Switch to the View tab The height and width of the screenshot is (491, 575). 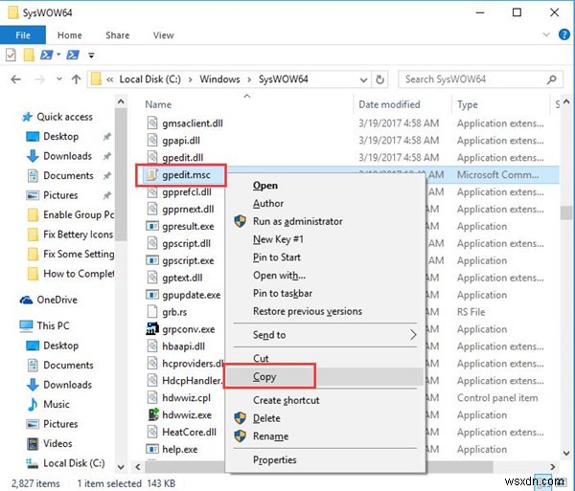pyautogui.click(x=163, y=35)
